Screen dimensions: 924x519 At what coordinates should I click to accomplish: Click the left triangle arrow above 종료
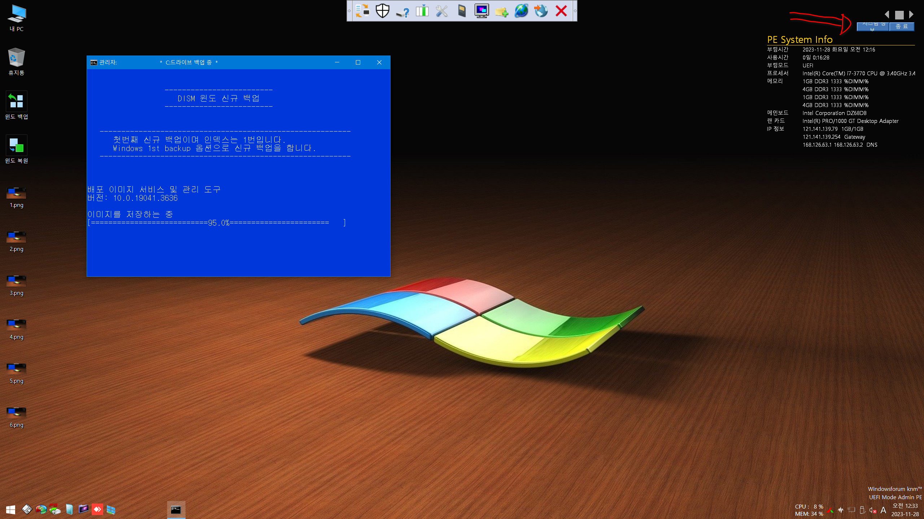[x=887, y=14]
